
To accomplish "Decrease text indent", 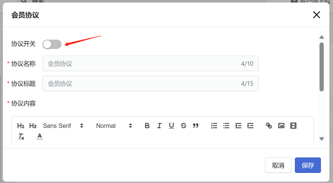I will [238, 126].
